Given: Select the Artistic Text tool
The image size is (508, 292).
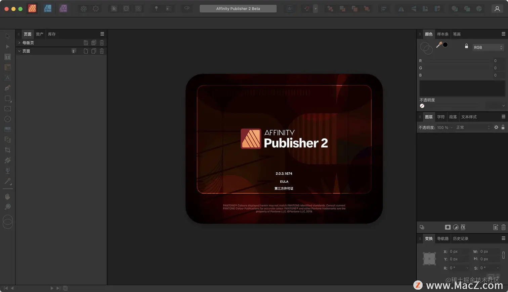Looking at the screenshot, I should pyautogui.click(x=8, y=78).
